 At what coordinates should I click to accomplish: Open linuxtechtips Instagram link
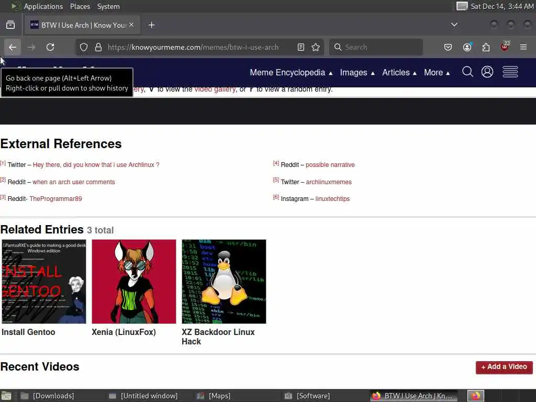[332, 198]
